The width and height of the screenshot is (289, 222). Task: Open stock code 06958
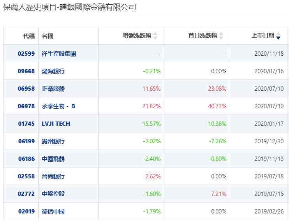(x=26, y=89)
